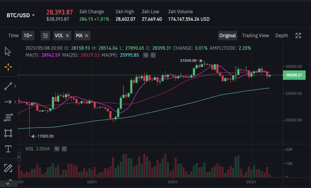311x188 pixels.
Task: Open chart indicator settings sliders icon
Action: coord(45,36)
